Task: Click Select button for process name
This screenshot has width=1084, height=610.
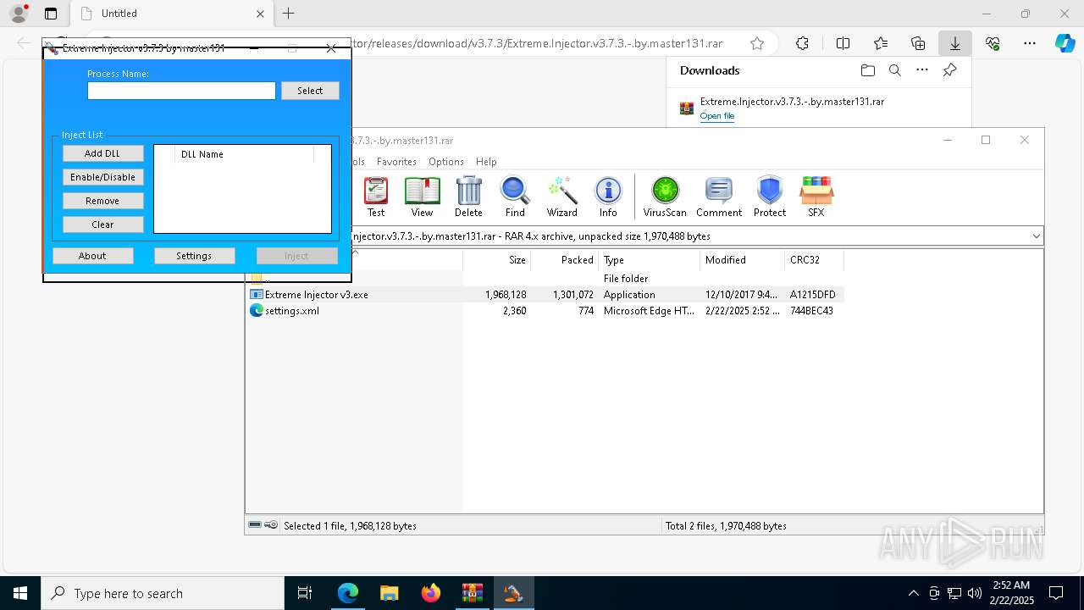Action: 310,91
